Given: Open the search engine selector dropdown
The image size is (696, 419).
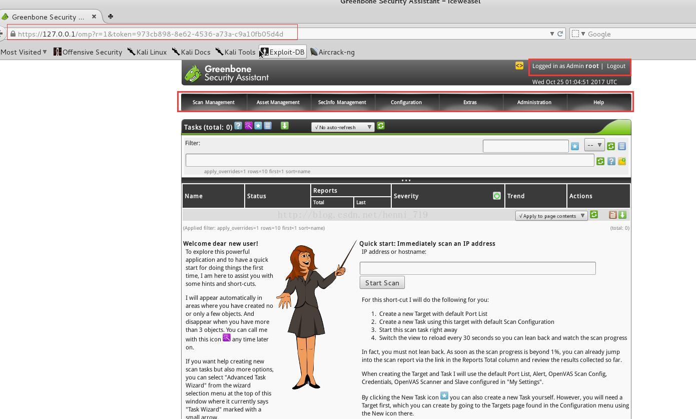Looking at the screenshot, I should (x=578, y=34).
